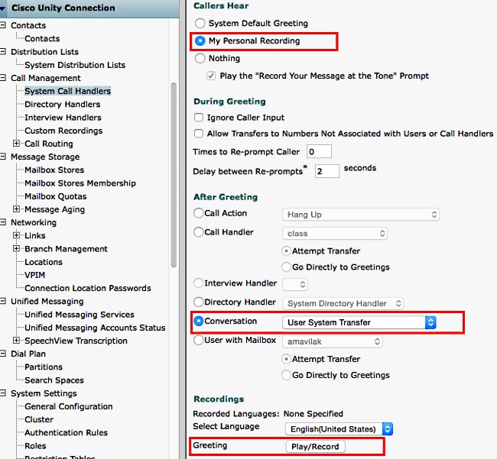Image resolution: width=497 pixels, height=459 pixels.
Task: Select the Nothing radio option
Action: pos(200,58)
